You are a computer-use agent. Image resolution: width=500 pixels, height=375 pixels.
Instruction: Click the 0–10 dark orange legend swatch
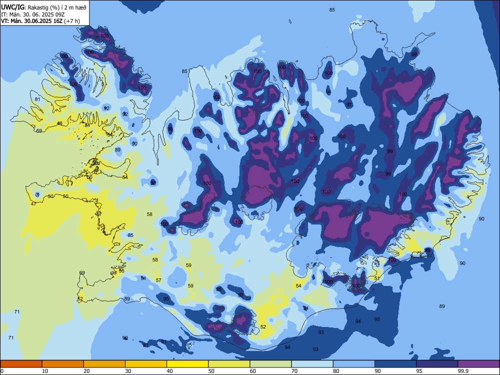[x=21, y=364]
